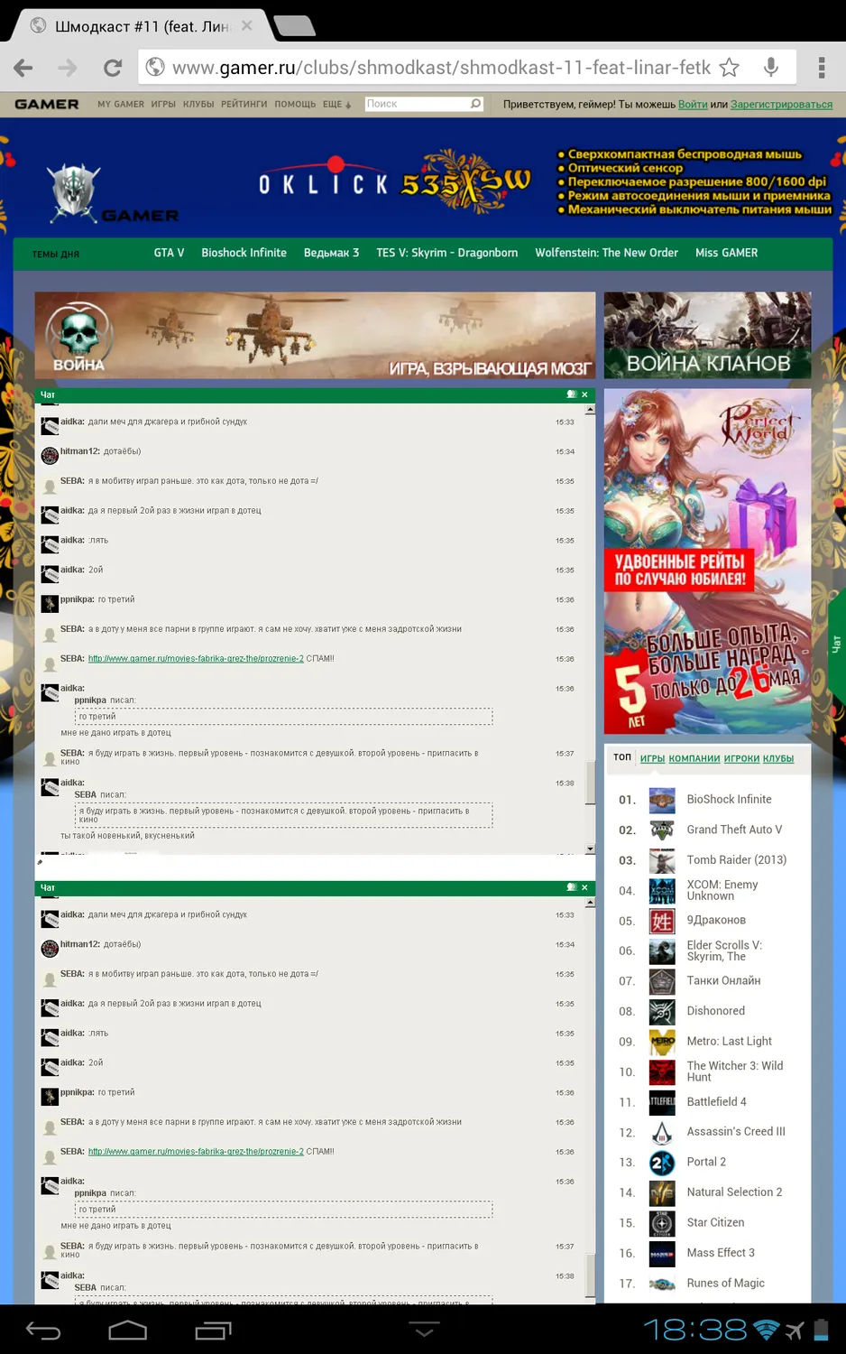Open the Зарегистрироваться registration link
The height and width of the screenshot is (1354, 846).
pyautogui.click(x=781, y=105)
